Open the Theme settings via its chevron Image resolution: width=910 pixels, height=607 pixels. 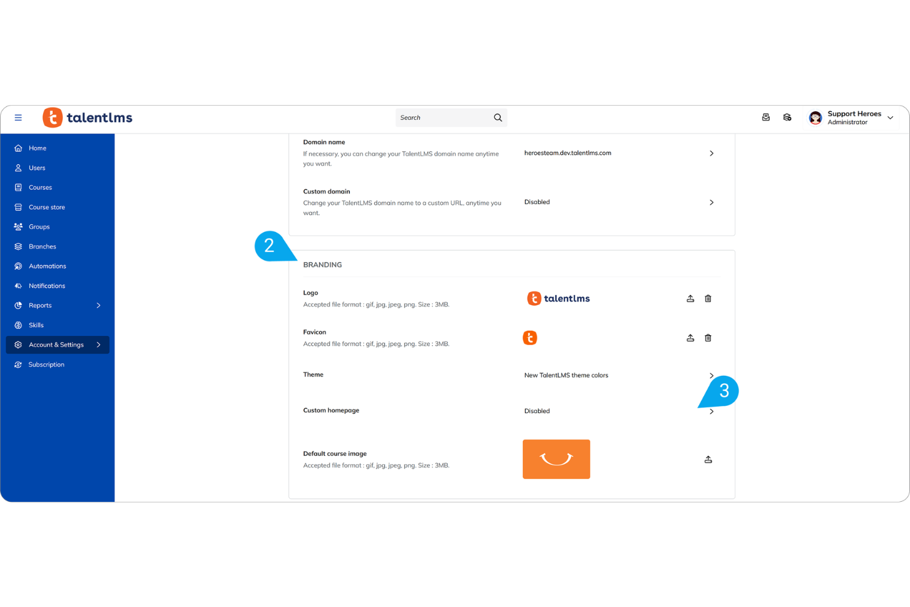tap(711, 375)
